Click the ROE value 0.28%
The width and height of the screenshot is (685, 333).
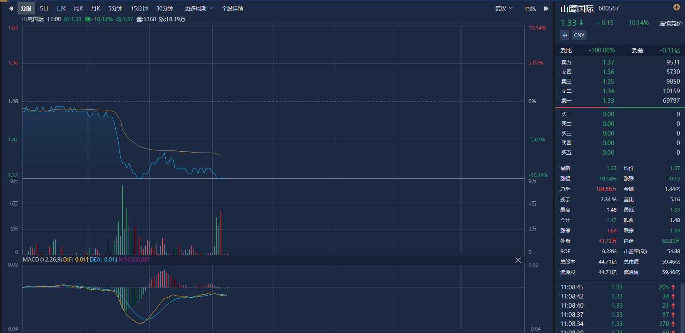coord(609,252)
